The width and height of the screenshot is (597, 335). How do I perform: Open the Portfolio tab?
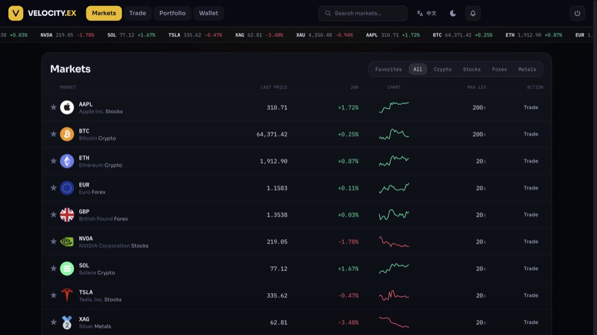tap(173, 13)
